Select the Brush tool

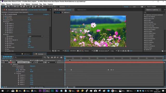pos(30,6)
